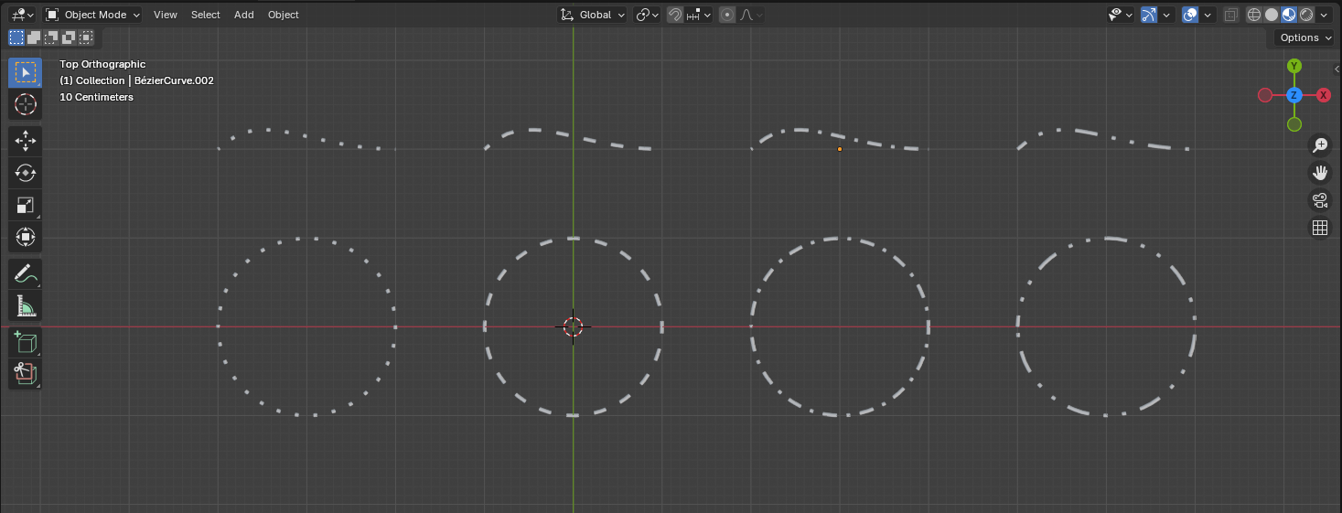Select the Scale tool
This screenshot has height=513, width=1342.
point(26,206)
